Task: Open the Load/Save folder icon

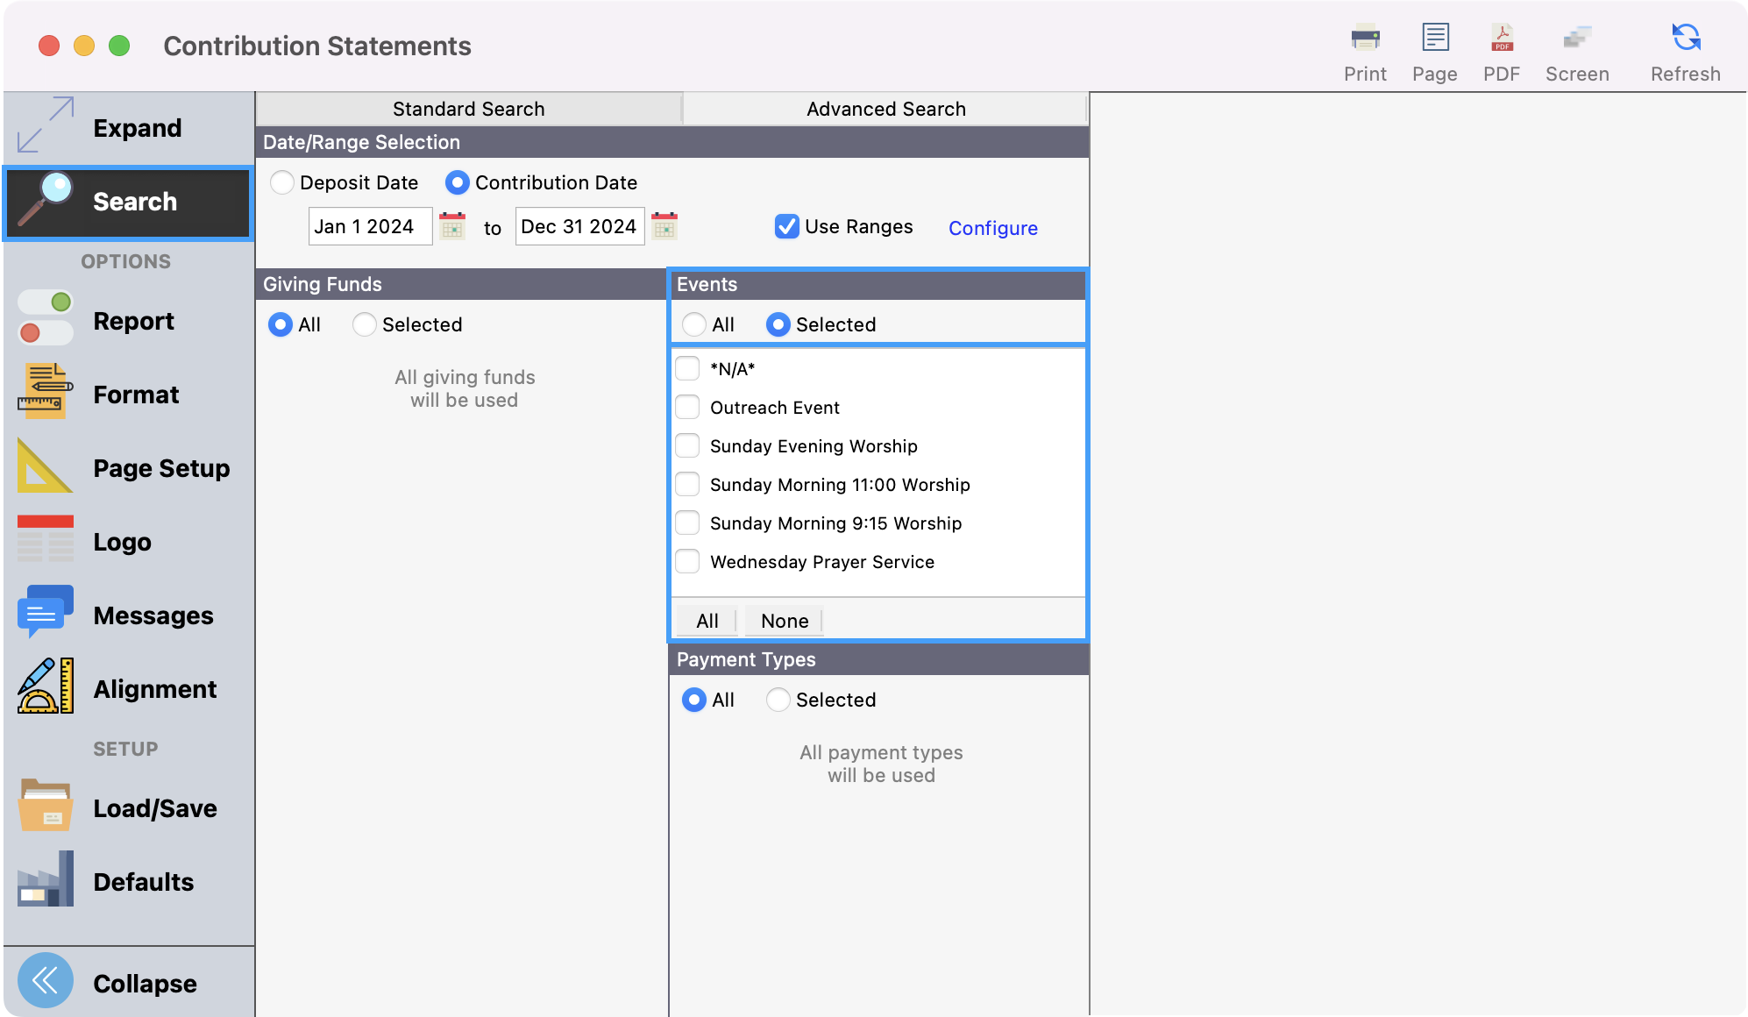Action: [46, 806]
